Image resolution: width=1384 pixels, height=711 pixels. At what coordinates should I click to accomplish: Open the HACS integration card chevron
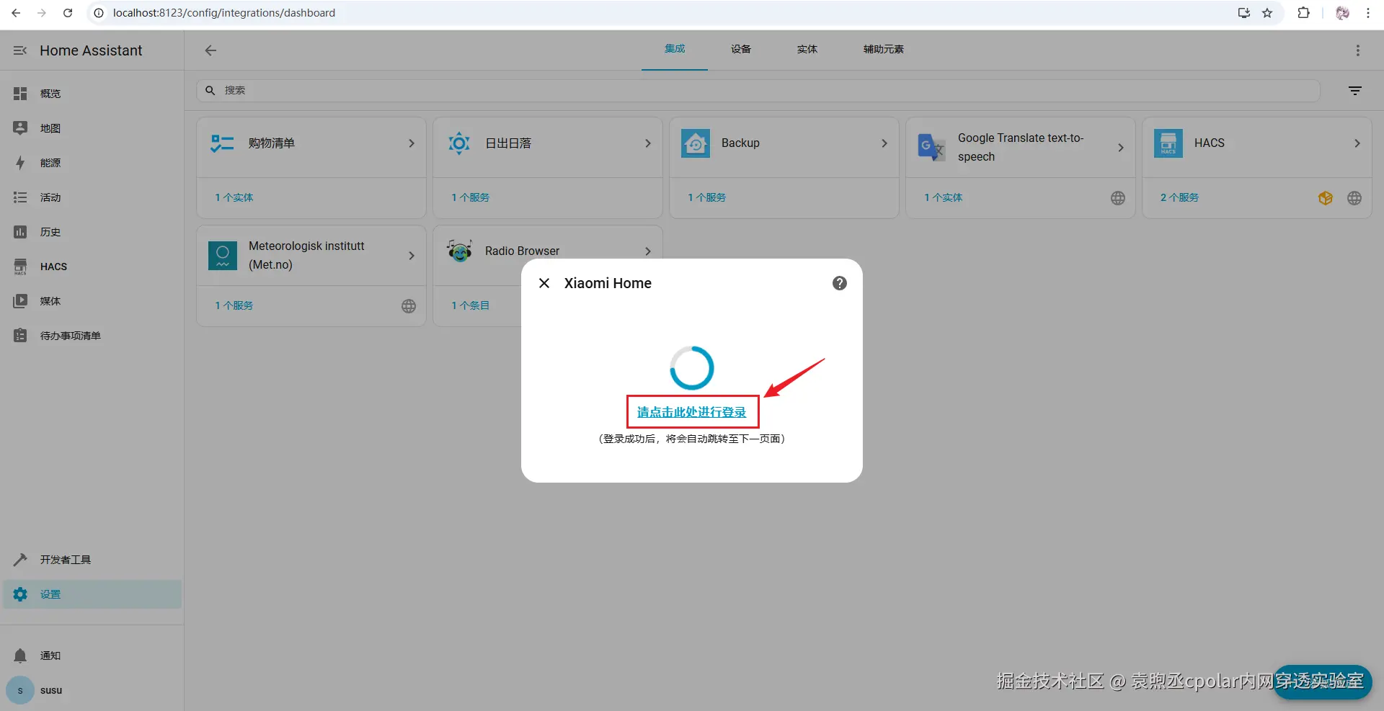click(1357, 143)
